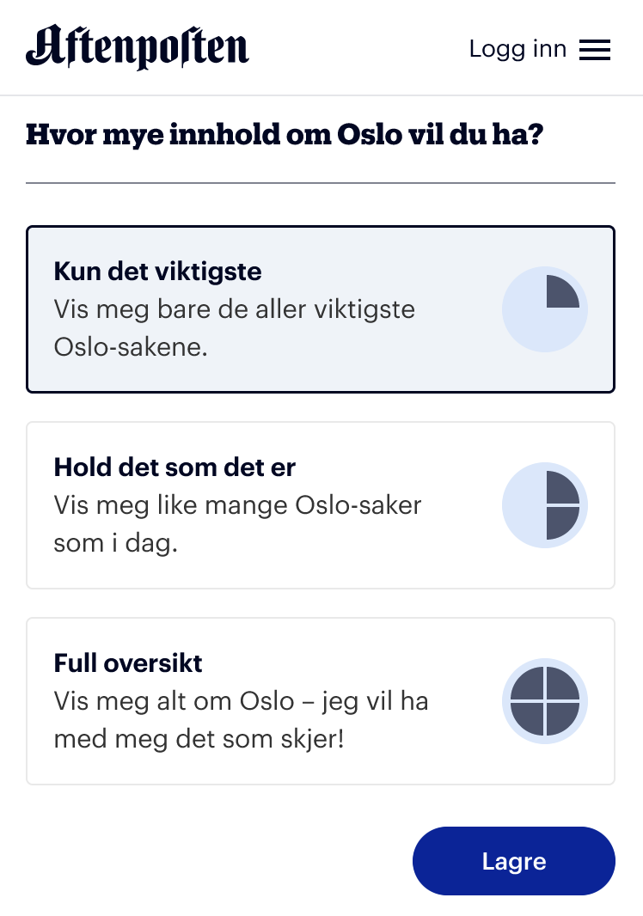643x916 pixels.
Task: Click 'Vis meg like mange Oslo-saker' description
Action: tap(237, 505)
